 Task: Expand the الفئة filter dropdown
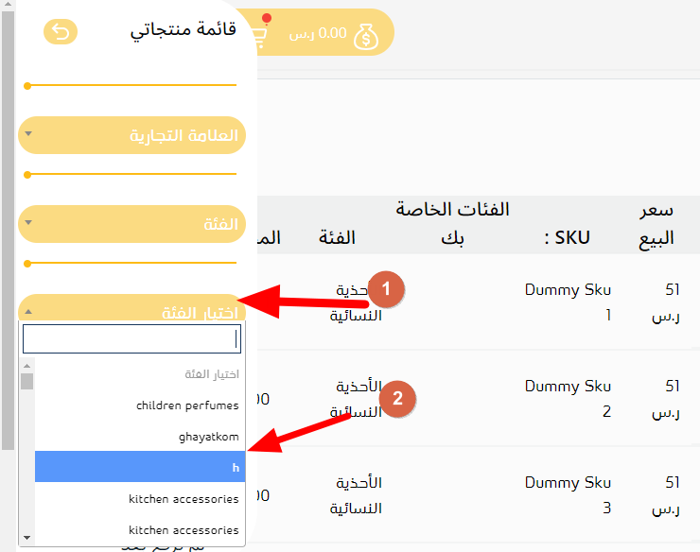click(131, 224)
